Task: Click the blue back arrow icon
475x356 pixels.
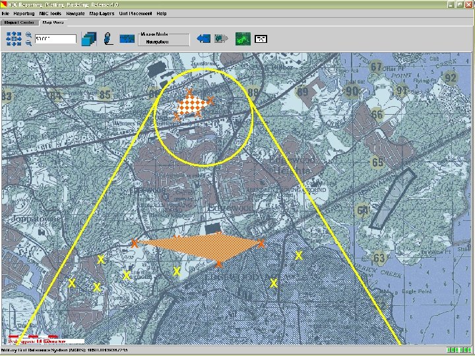Action: (204, 38)
